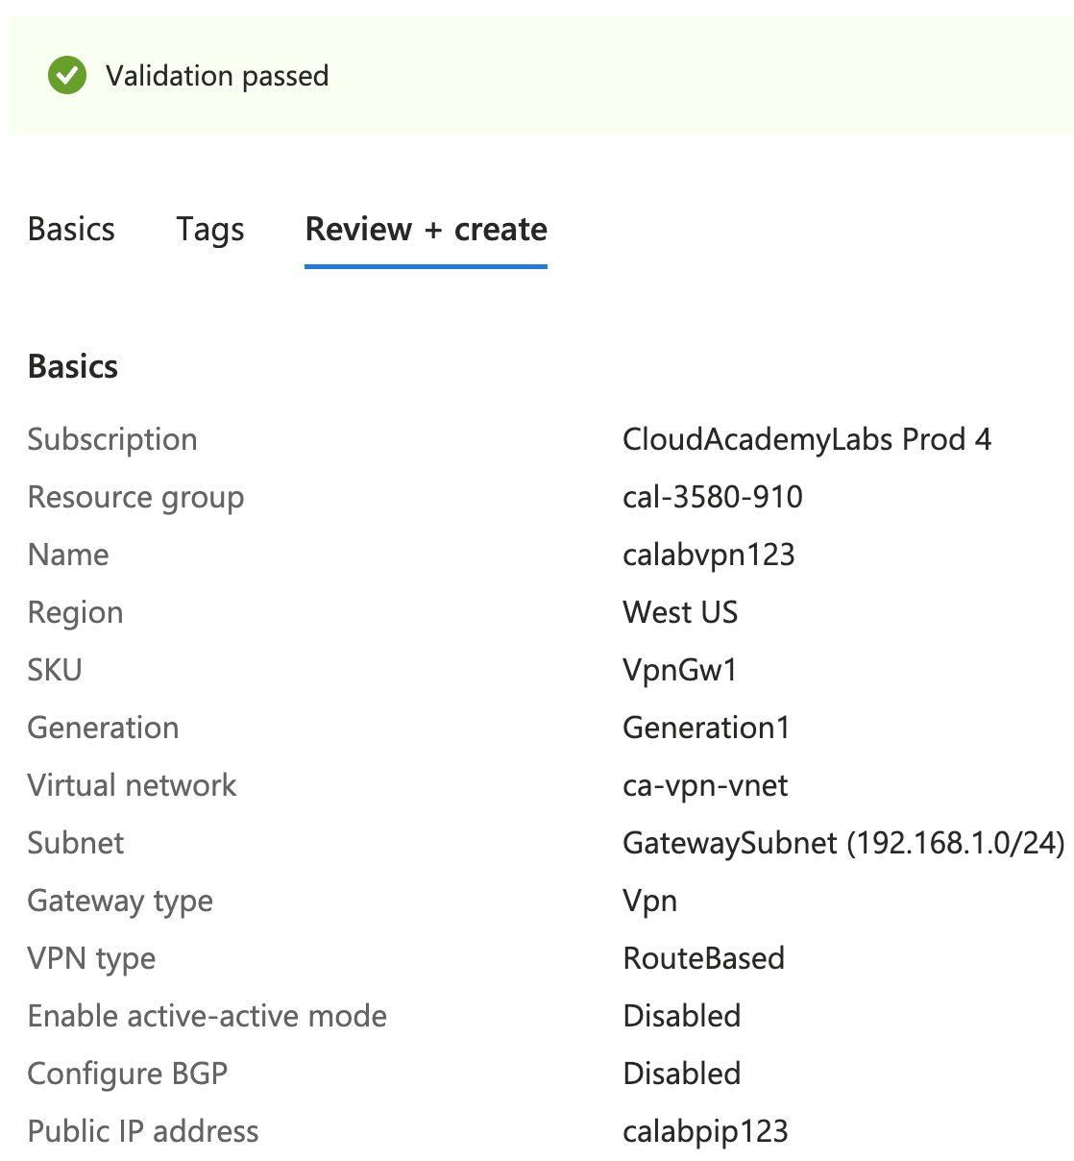1074x1161 pixels.
Task: Select public IP address value calabpip123
Action: 705,1131
